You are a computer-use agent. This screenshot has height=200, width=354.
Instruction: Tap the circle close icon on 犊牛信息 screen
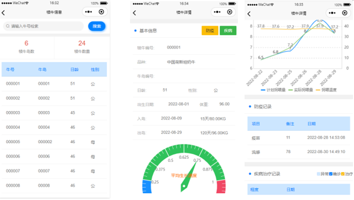(101, 12)
